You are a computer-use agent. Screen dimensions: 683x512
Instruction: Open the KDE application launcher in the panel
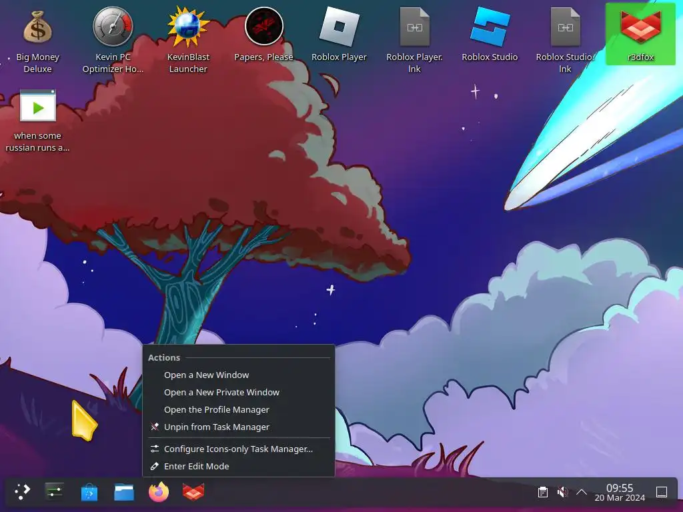[22, 492]
